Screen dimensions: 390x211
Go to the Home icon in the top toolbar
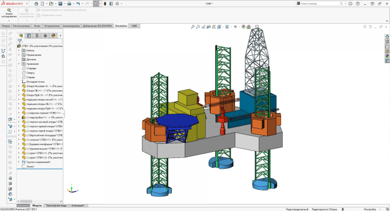[x=36, y=3]
